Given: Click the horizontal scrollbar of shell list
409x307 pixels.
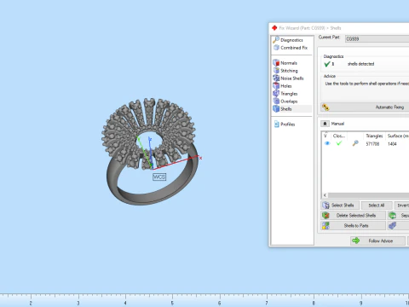Looking at the screenshot, I should (x=368, y=195).
